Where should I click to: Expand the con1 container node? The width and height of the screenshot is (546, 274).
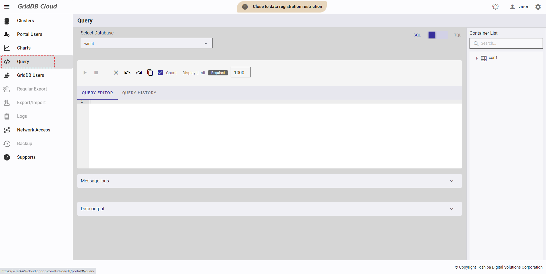click(477, 58)
